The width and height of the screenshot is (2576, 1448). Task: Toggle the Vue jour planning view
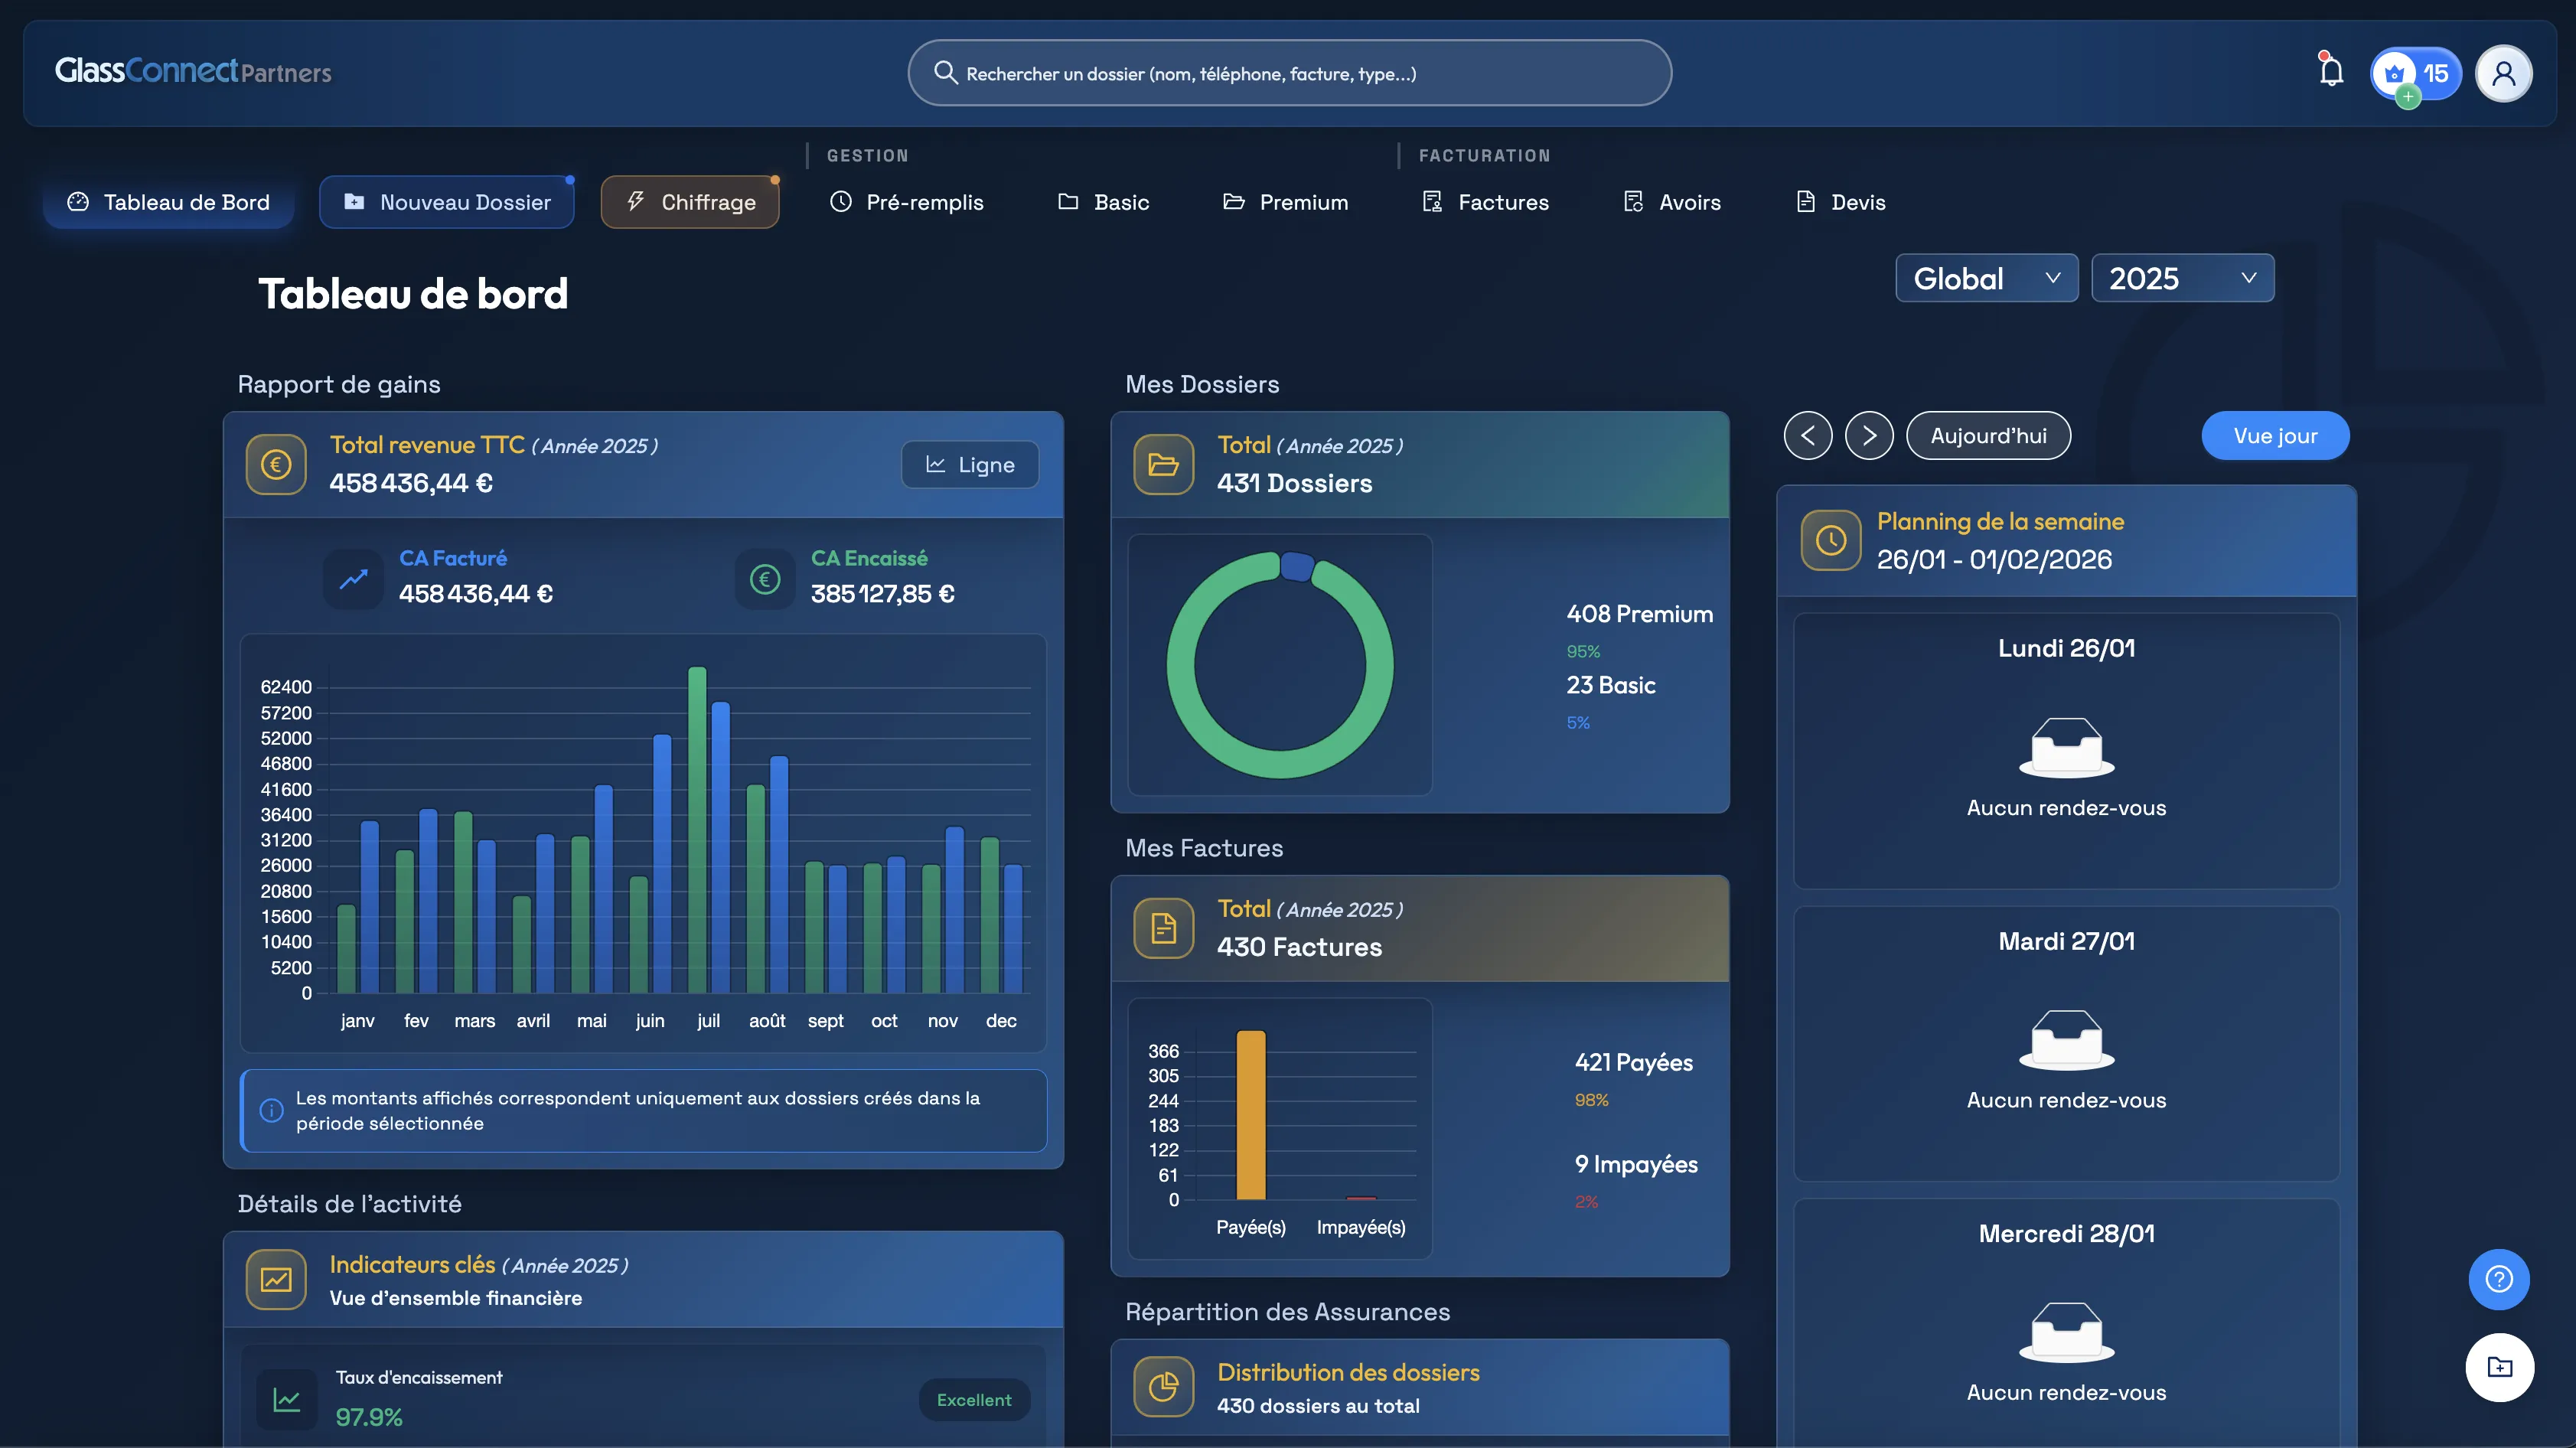(x=2275, y=436)
